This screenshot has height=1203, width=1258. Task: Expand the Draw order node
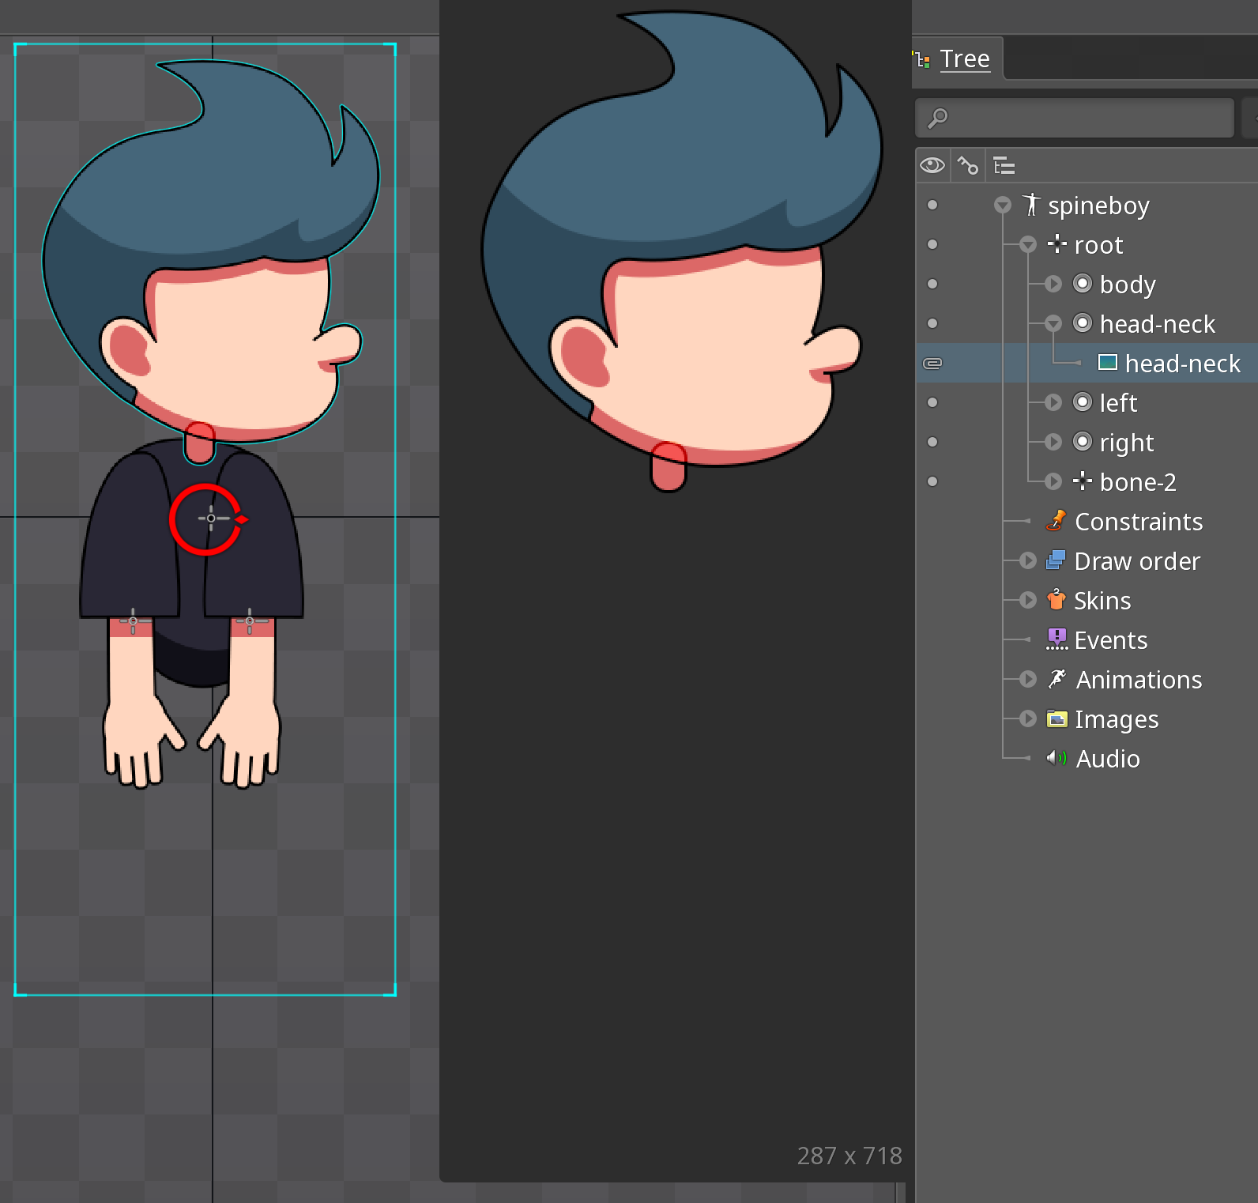[x=1028, y=560]
